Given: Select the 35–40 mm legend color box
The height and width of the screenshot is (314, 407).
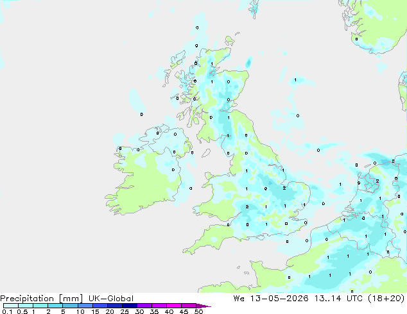Looking at the screenshot, I should pos(159,306).
